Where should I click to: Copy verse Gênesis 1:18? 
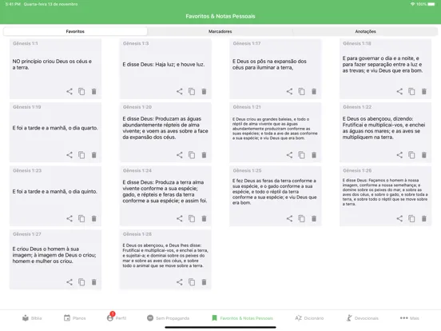(x=411, y=91)
